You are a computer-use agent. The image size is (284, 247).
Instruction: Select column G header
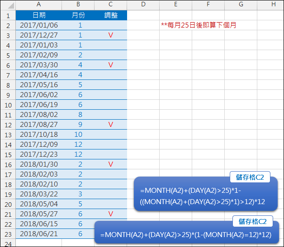[241, 5]
